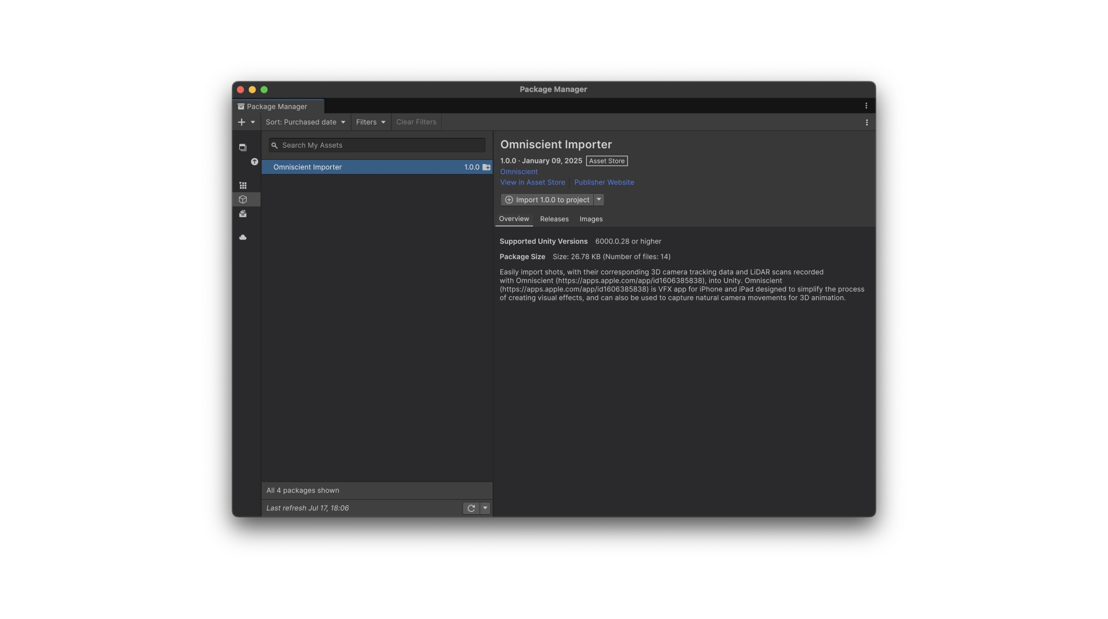Select the Omniscient Importer list row

tap(377, 167)
